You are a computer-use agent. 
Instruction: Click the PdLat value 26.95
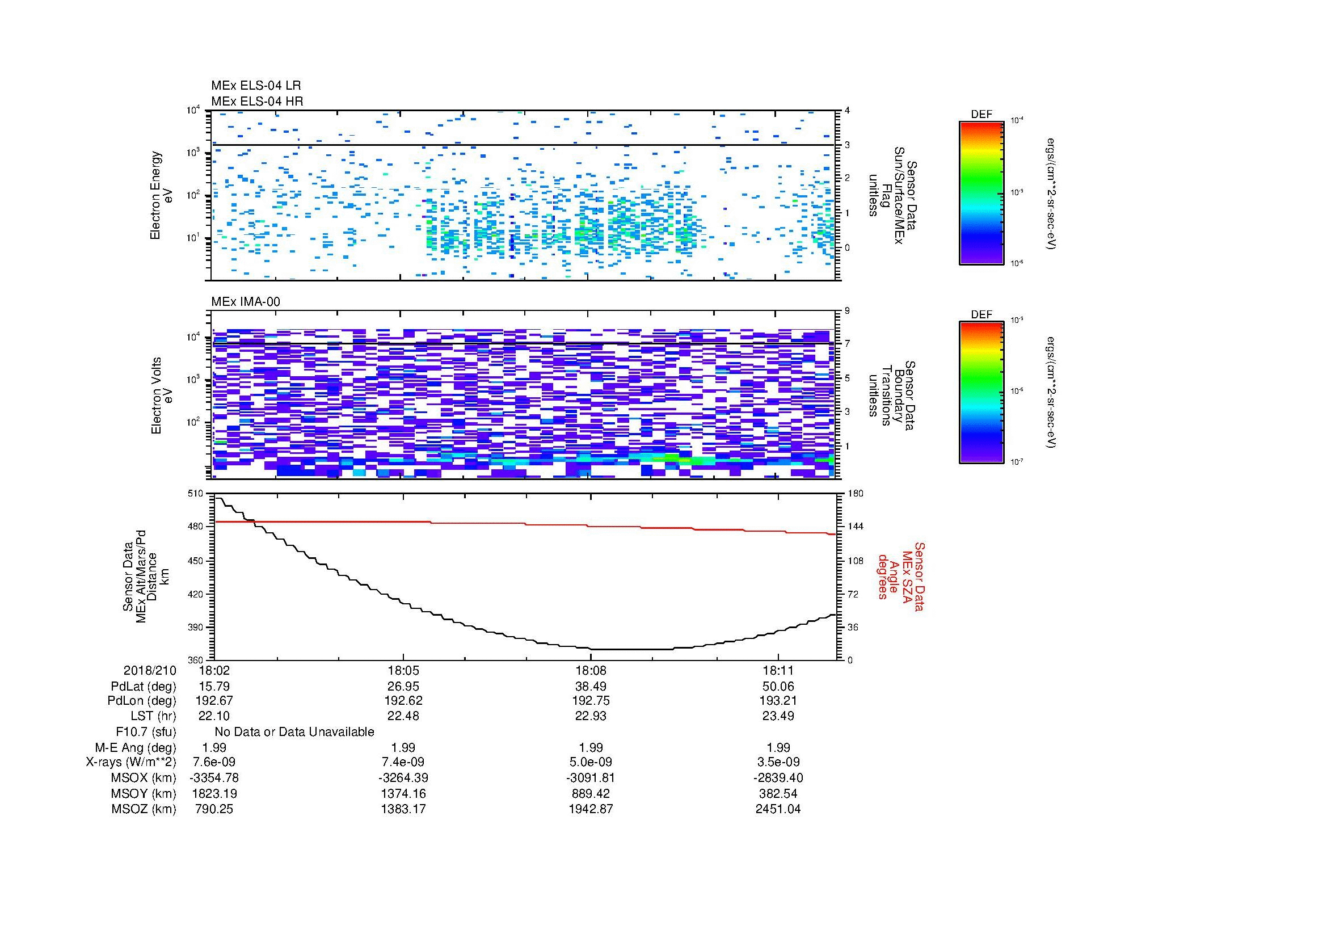tap(403, 687)
